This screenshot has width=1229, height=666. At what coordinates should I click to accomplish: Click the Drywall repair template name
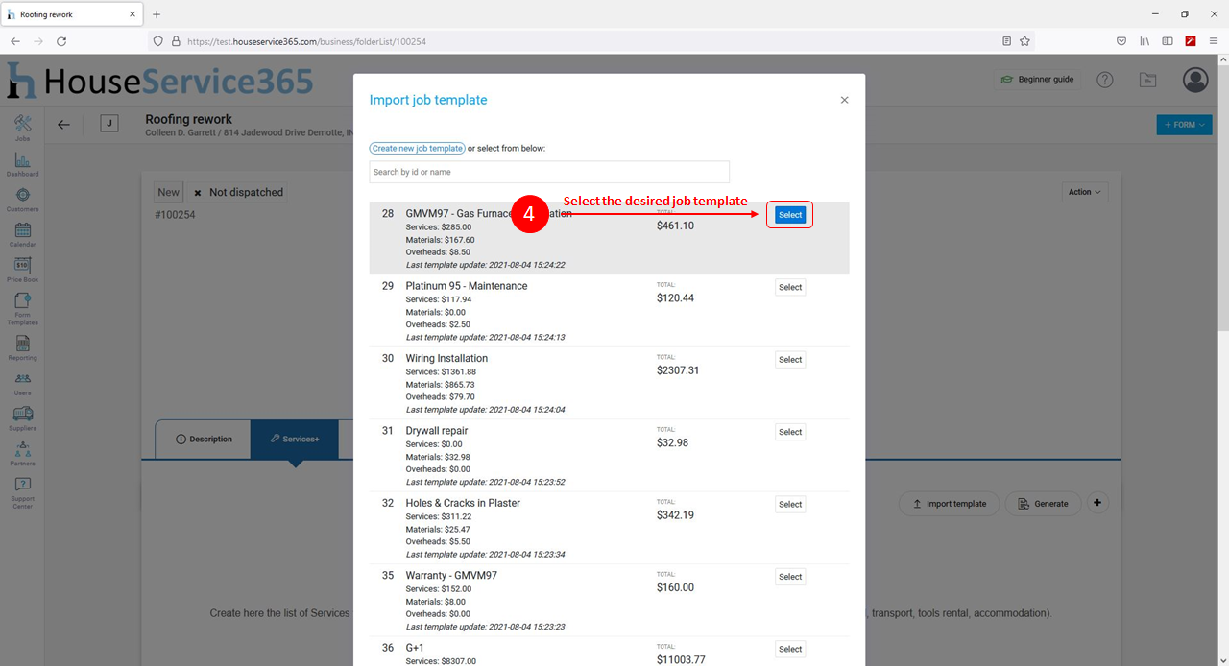point(437,431)
